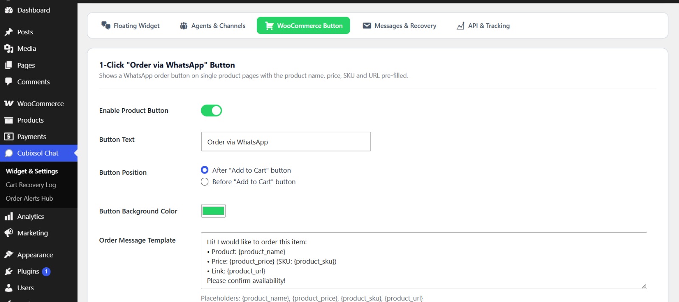Image resolution: width=679 pixels, height=302 pixels.
Task: Click the API & Tracking chart icon
Action: pyautogui.click(x=460, y=26)
